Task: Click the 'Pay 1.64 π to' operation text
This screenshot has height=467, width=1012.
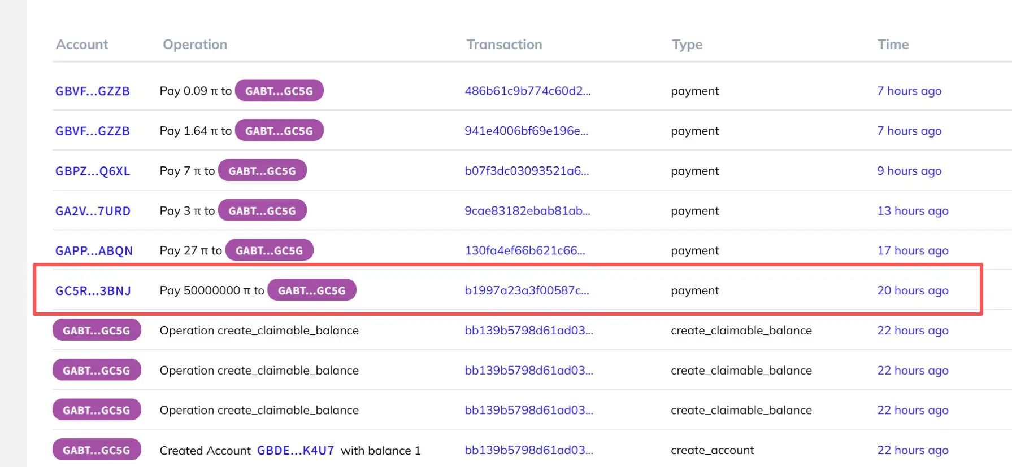Action: pos(196,131)
